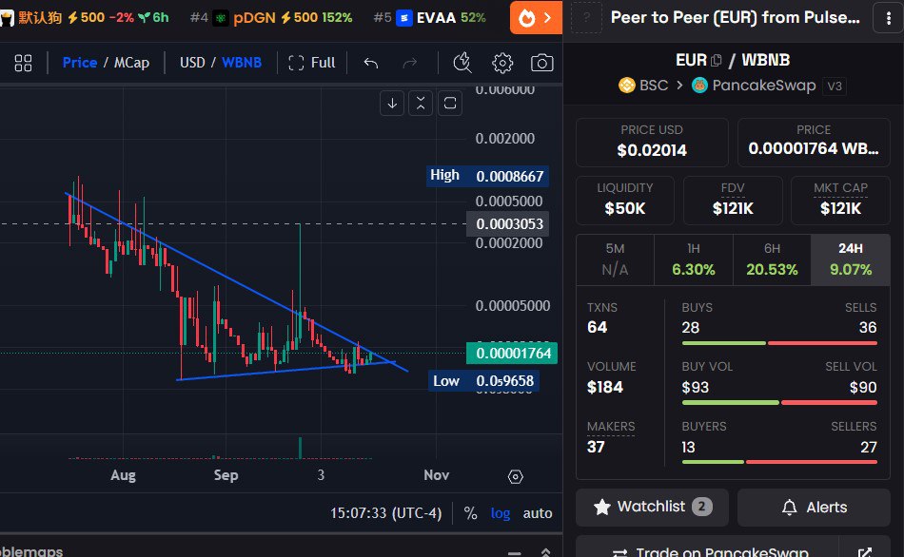Click the down-arrow chart pane button
This screenshot has width=904, height=557.
pos(392,103)
